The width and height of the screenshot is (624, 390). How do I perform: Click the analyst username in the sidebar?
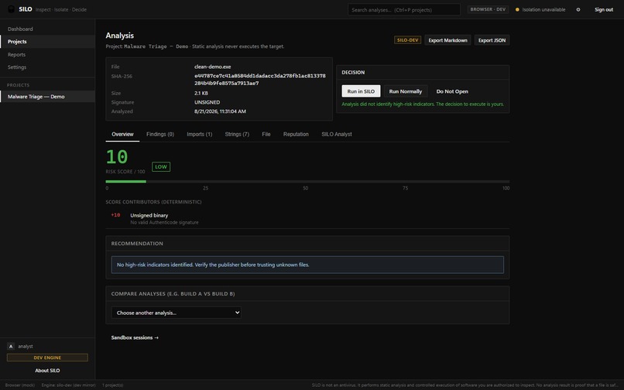tap(26, 346)
